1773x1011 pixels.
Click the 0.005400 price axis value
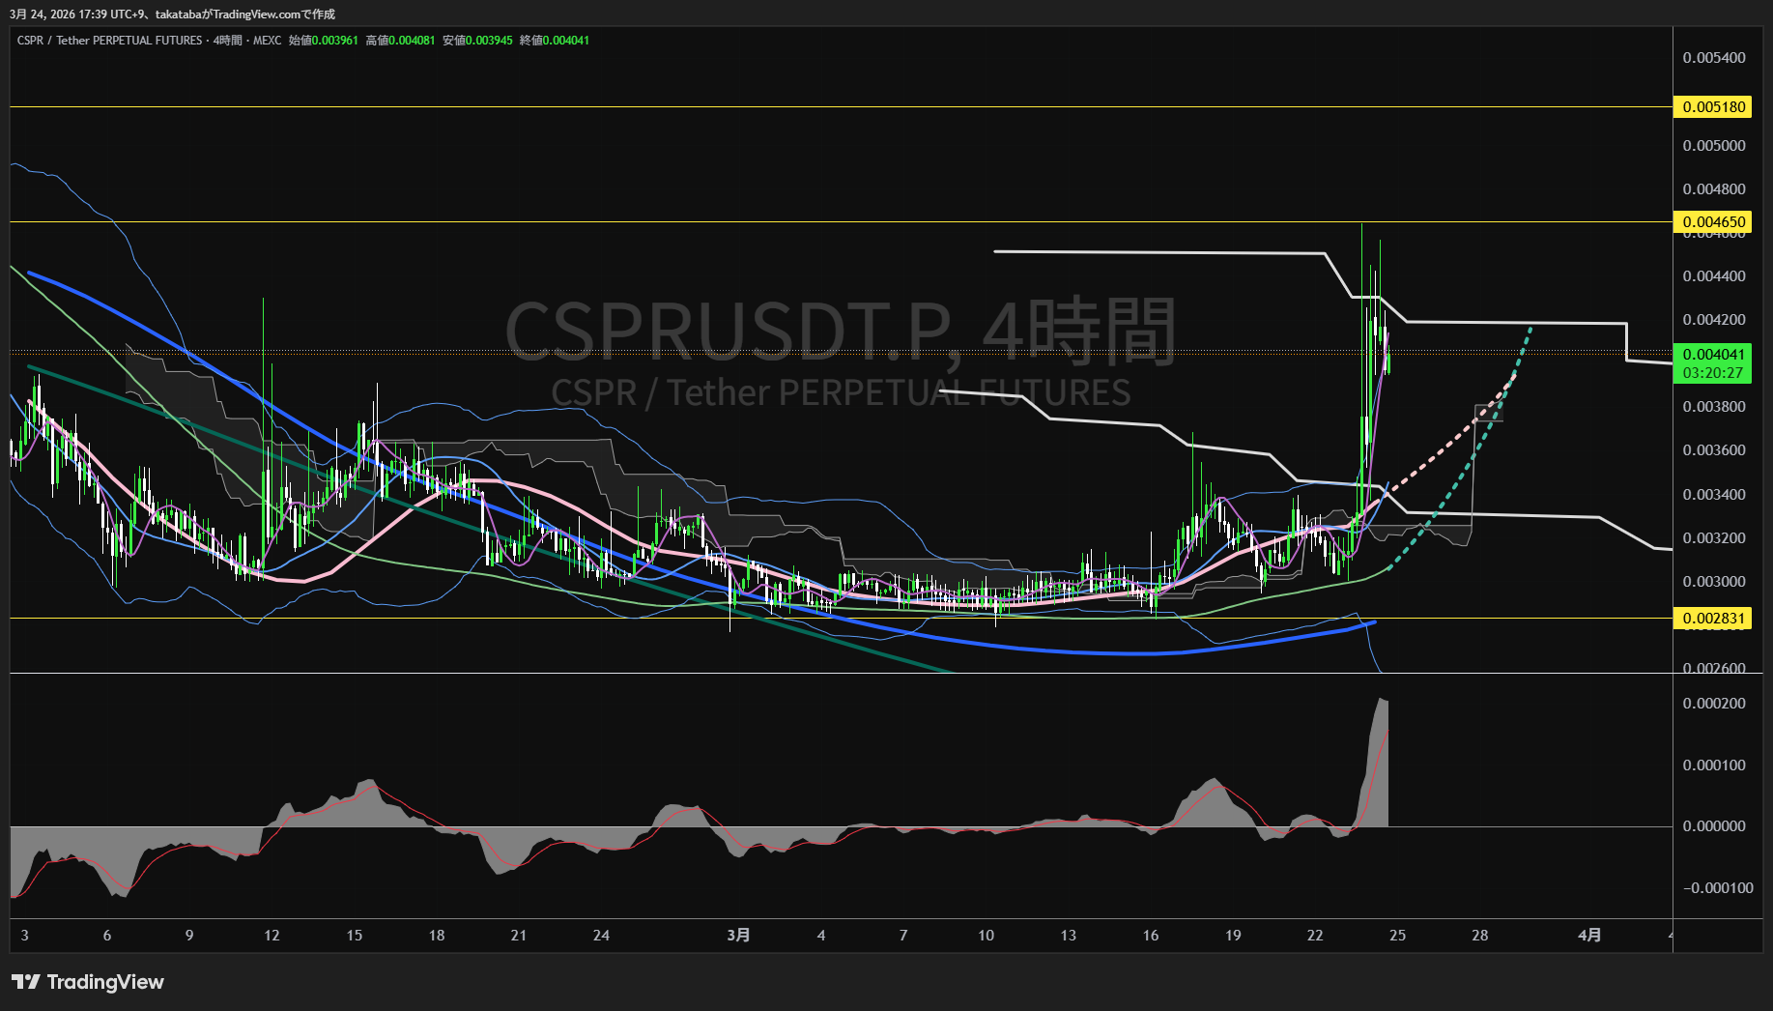(x=1714, y=58)
